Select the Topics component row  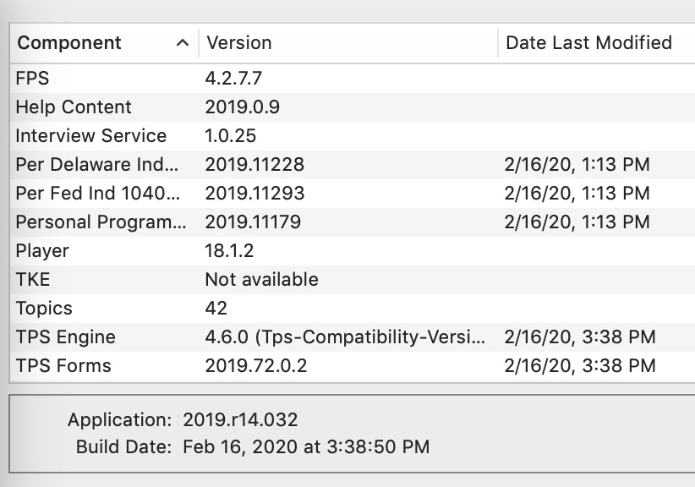353,309
